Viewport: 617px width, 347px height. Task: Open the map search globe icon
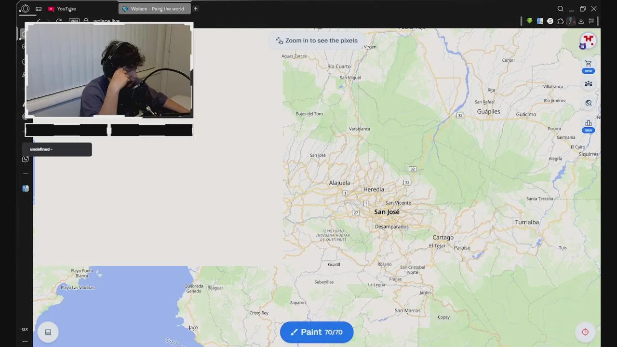pyautogui.click(x=588, y=103)
